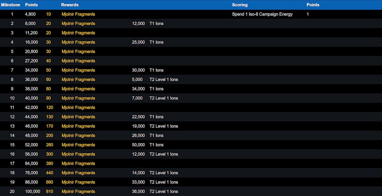This screenshot has height=196, width=382.
Task: Select the 76,000 points value
Action: coord(31,173)
